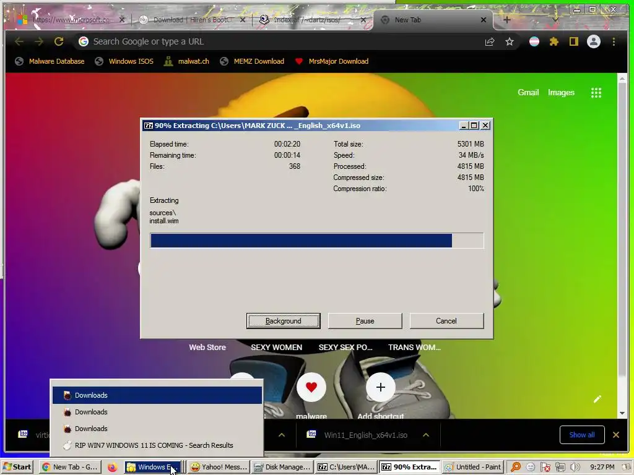The height and width of the screenshot is (475, 634).
Task: Open the Malware Database bookmark
Action: 50,61
